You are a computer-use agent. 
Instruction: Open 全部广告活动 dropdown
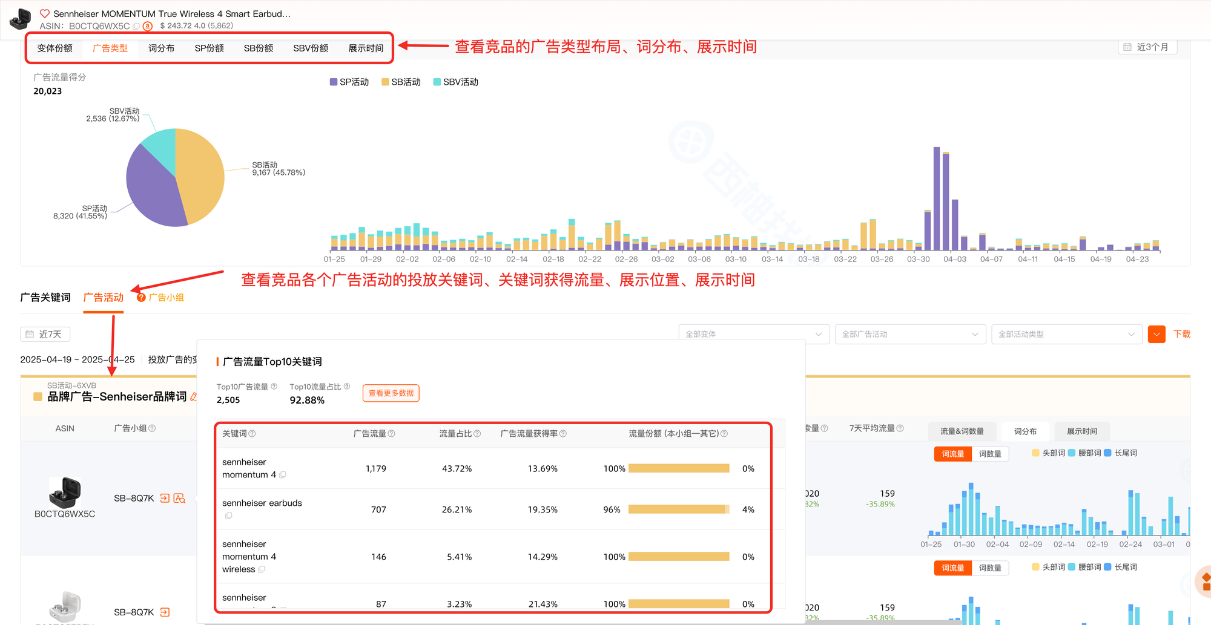pyautogui.click(x=910, y=334)
